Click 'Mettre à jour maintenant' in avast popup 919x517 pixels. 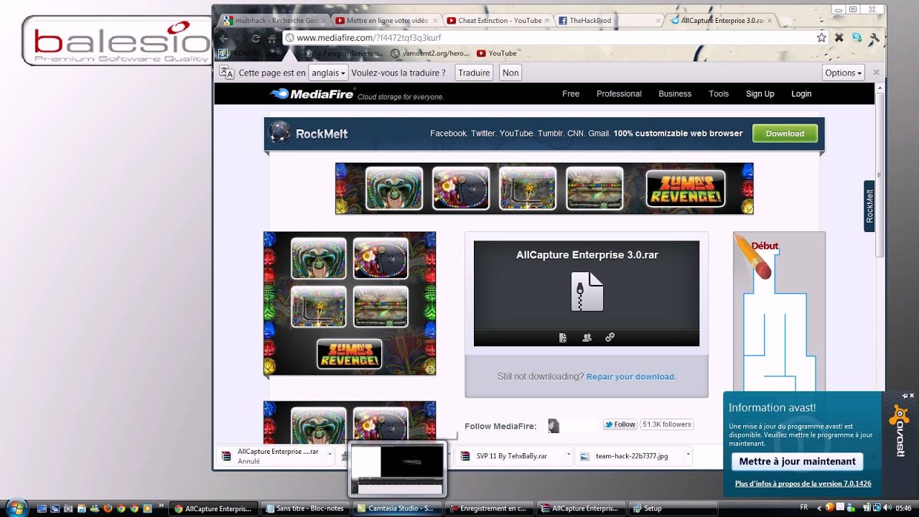pyautogui.click(x=797, y=462)
